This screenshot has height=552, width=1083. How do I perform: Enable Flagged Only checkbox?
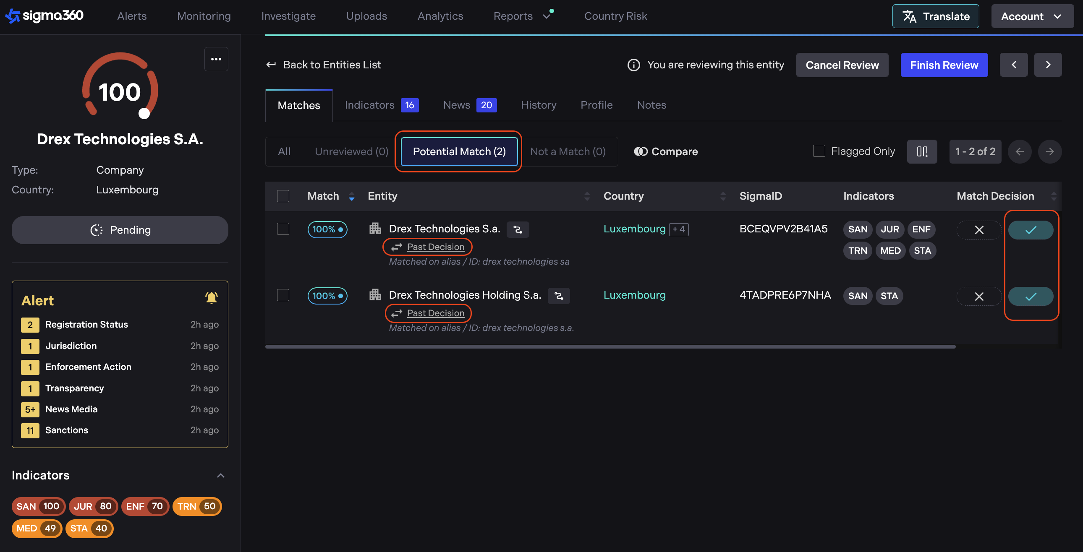tap(819, 151)
